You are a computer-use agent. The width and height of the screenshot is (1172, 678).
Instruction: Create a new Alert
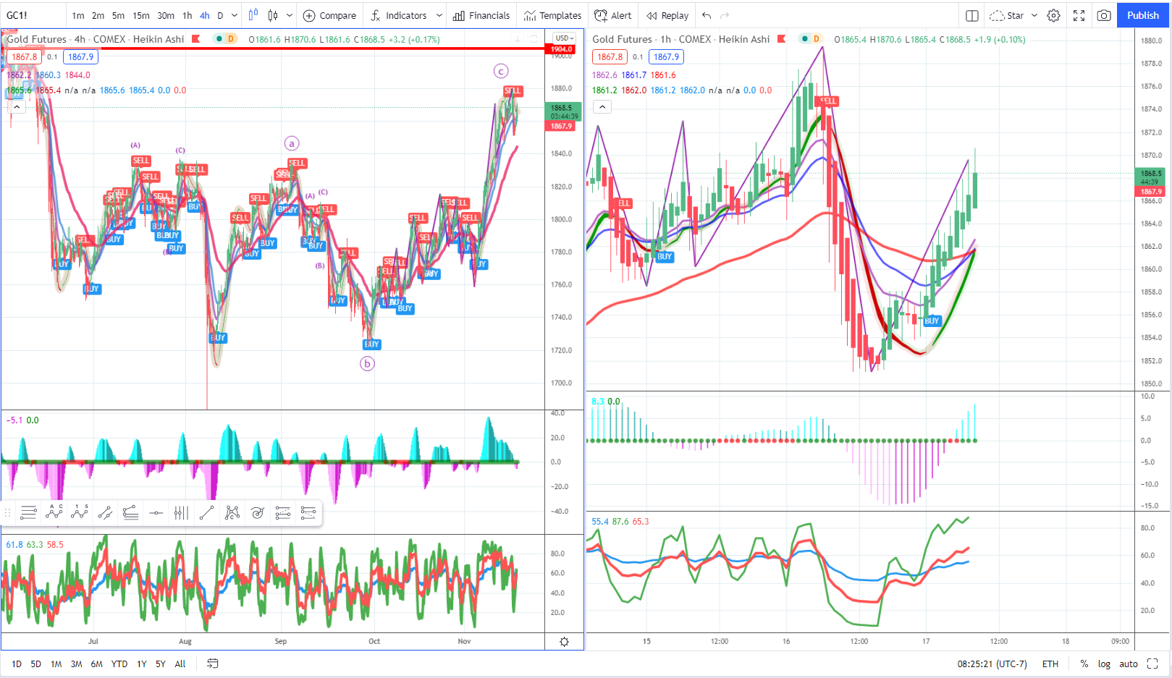[x=612, y=15]
